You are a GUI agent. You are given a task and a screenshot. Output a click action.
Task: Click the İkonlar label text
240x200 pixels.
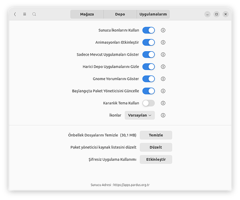(x=115, y=115)
